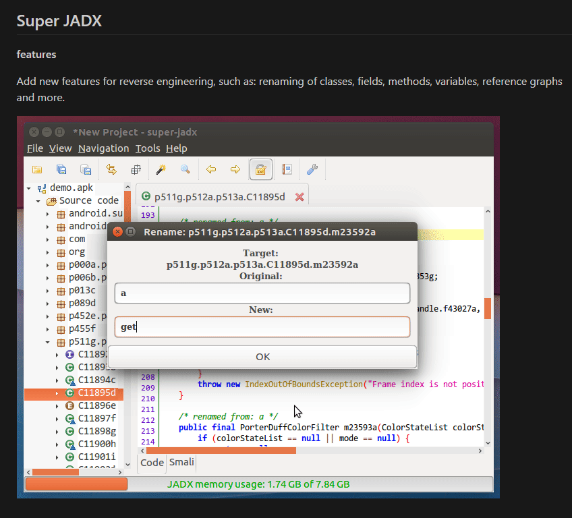572x518 pixels.
Task: Expand the android.su package node
Action: coord(47,214)
